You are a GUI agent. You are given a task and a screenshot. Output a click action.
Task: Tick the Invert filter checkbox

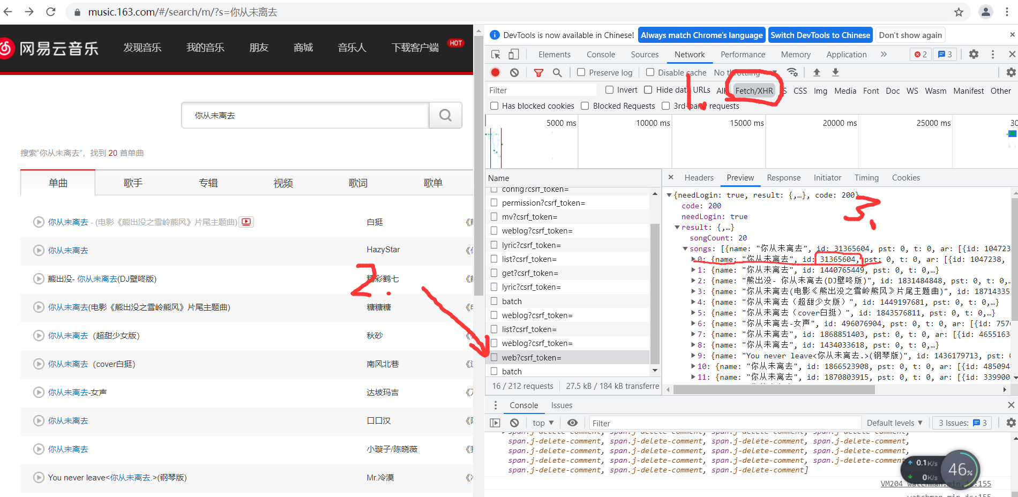tap(609, 89)
